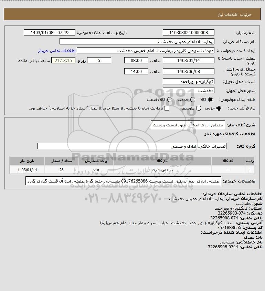
Task: Select the کالا/خدمت radio button
Action: pyautogui.click(x=169, y=100)
